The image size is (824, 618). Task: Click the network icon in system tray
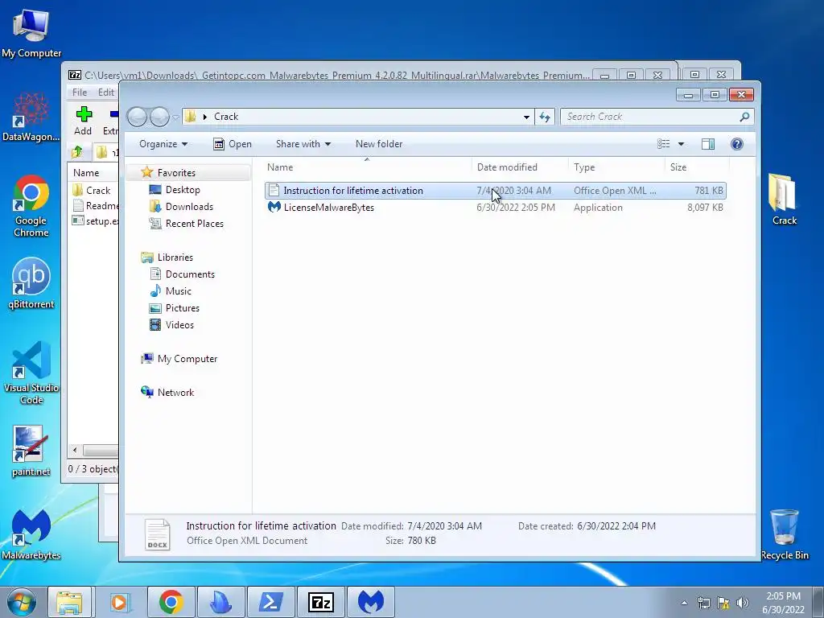(x=703, y=603)
